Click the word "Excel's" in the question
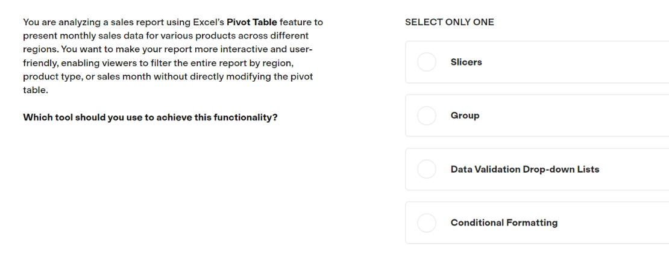This screenshot has width=669, height=264. 209,22
